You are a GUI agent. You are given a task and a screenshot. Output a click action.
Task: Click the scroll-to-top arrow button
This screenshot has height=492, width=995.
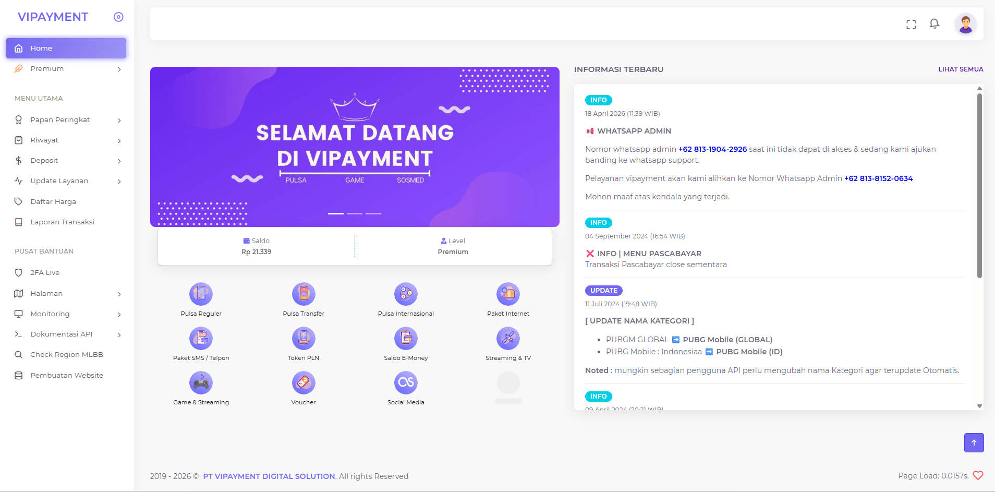click(x=974, y=442)
